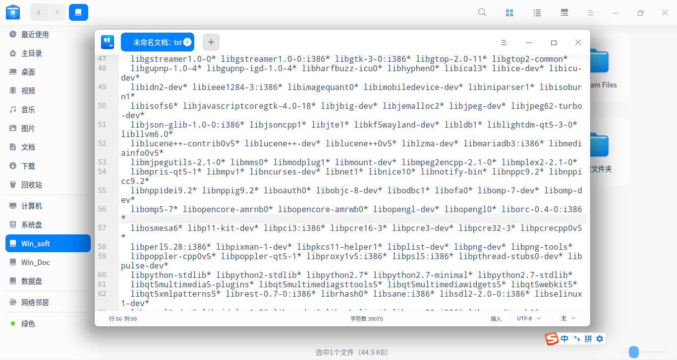
Task: Navigate back with the back arrow
Action: pyautogui.click(x=39, y=12)
